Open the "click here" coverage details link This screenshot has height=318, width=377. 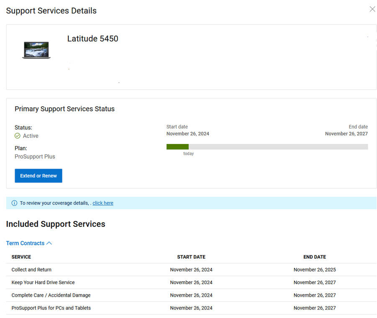pyautogui.click(x=103, y=203)
